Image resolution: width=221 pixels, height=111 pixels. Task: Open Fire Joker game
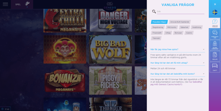[x=65, y=49]
